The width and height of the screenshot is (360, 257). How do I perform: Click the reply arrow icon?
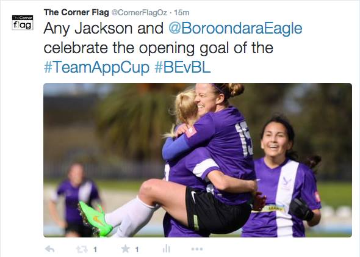tap(50, 249)
